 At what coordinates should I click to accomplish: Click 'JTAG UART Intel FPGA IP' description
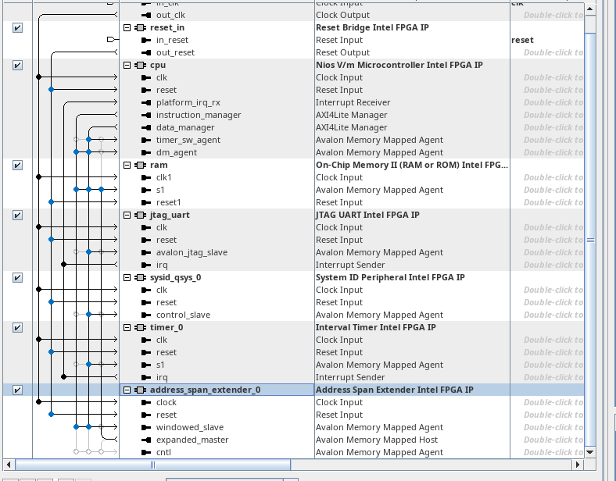[367, 215]
